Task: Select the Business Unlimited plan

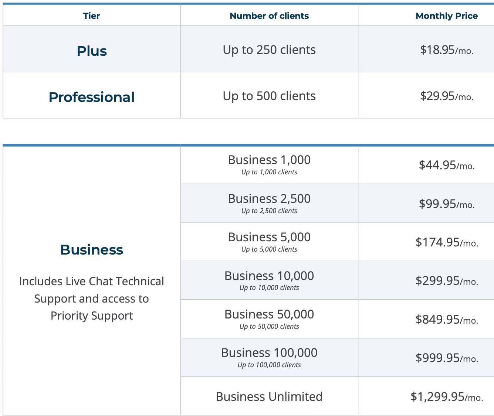Action: coord(269,396)
